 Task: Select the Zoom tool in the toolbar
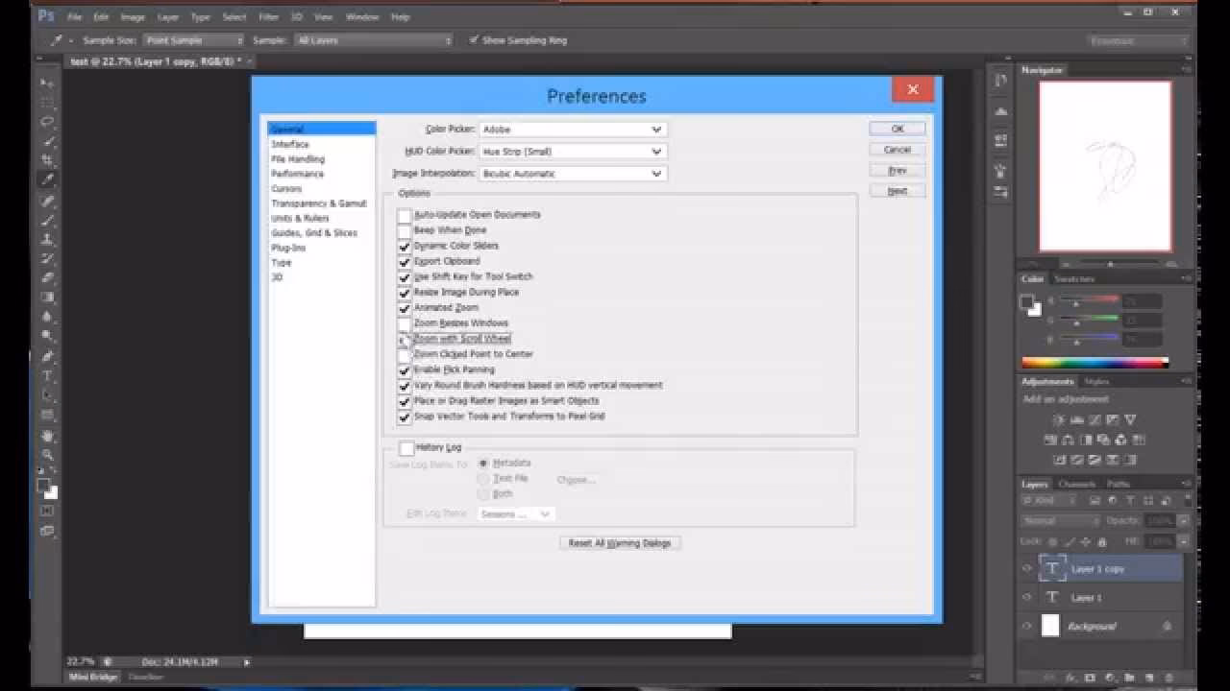(x=47, y=455)
